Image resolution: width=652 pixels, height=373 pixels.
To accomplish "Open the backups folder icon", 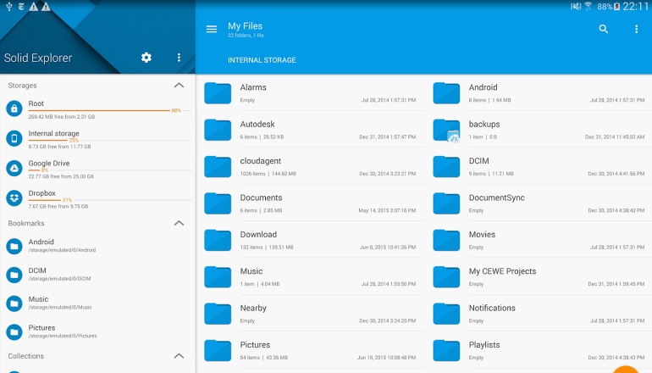I will (x=446, y=130).
